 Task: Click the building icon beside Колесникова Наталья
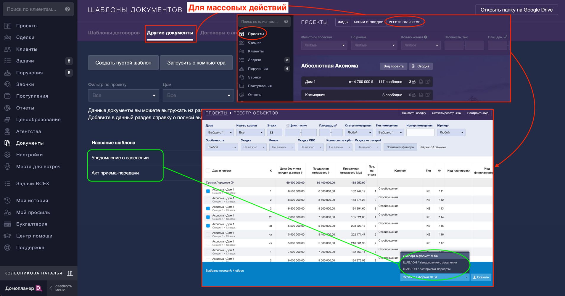pos(70,273)
